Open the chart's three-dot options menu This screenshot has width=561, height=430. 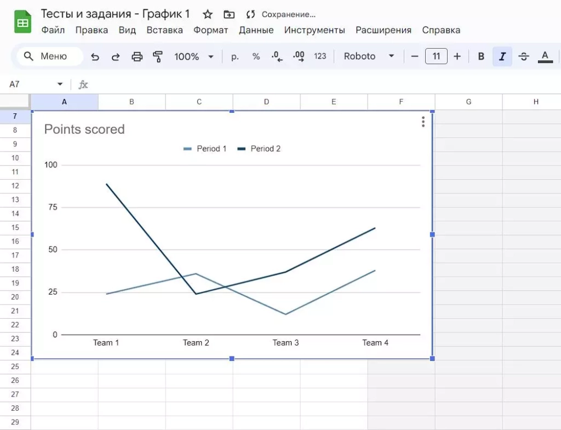[x=423, y=122]
